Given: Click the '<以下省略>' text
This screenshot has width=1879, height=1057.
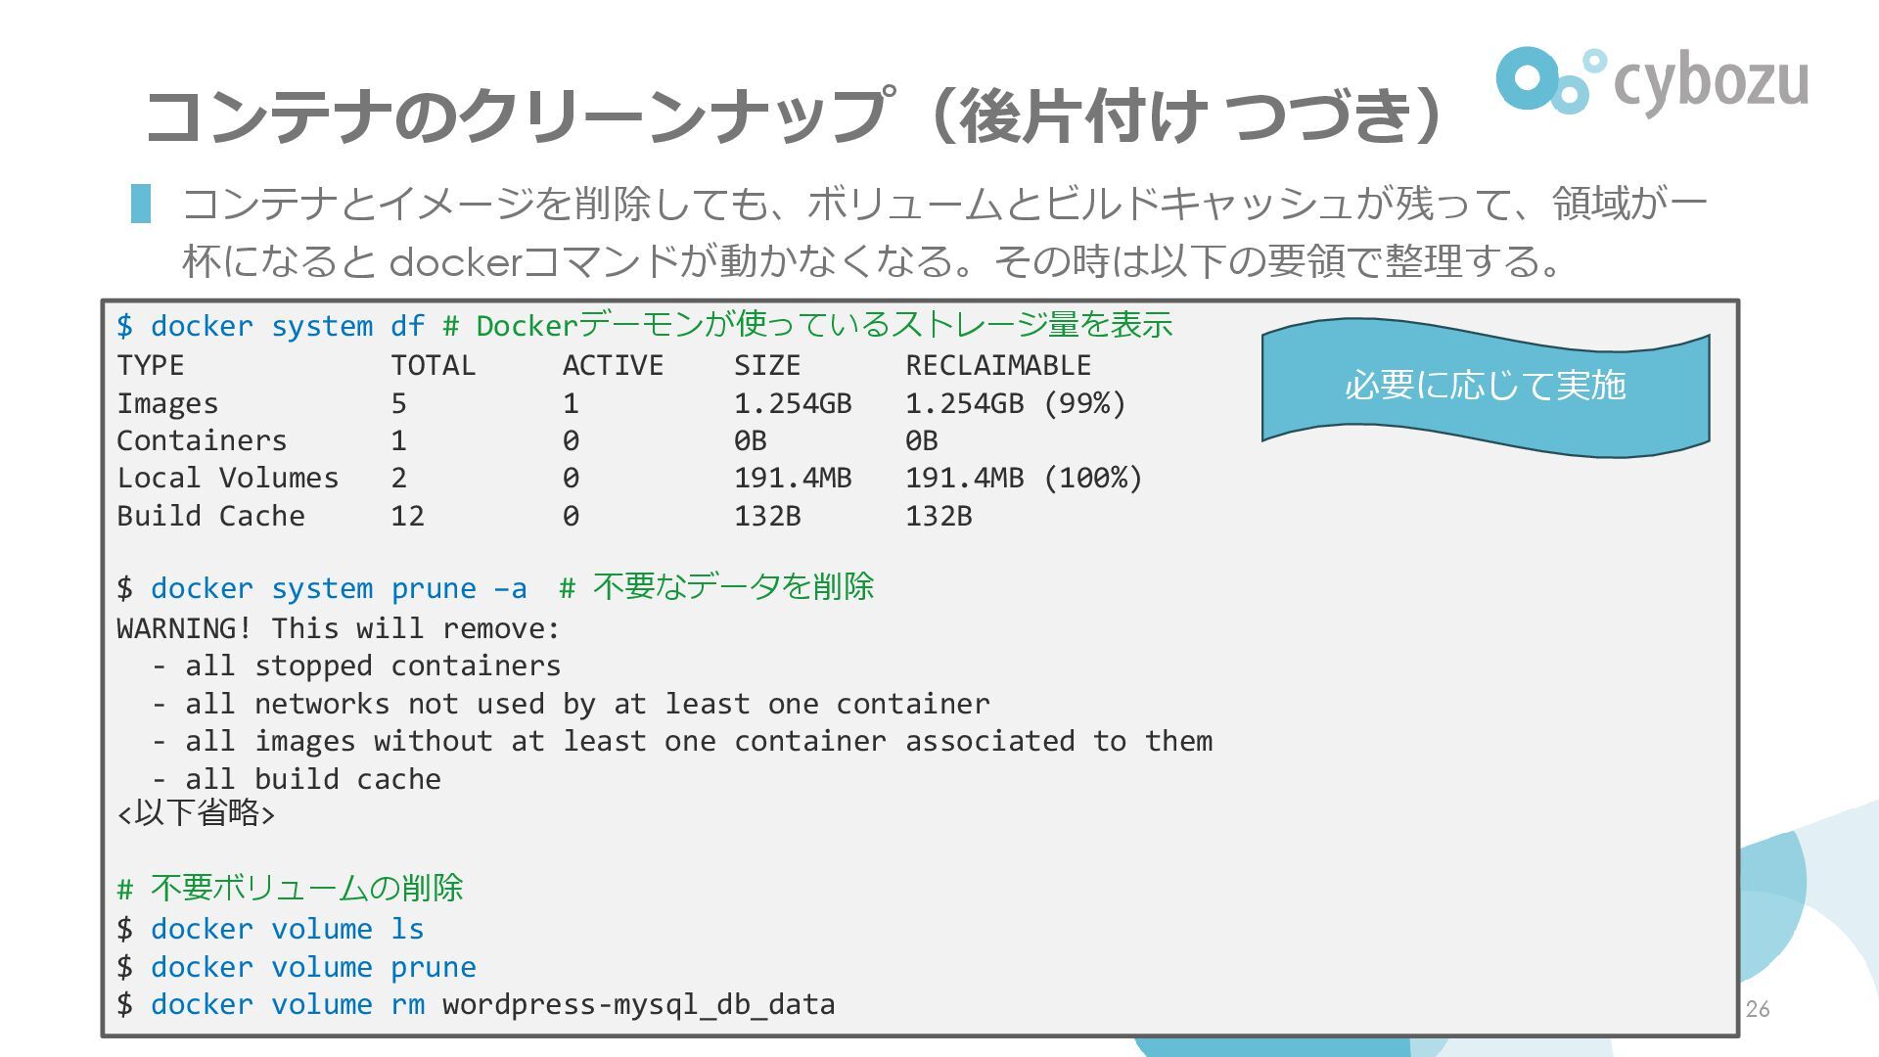Looking at the screenshot, I should coord(196,813).
